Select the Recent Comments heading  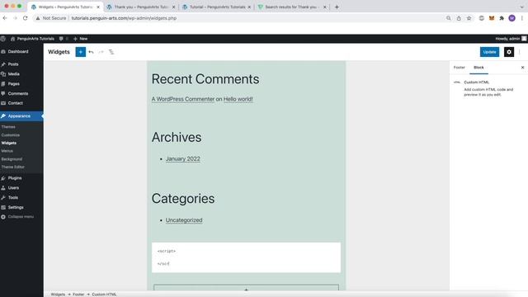coord(205,79)
